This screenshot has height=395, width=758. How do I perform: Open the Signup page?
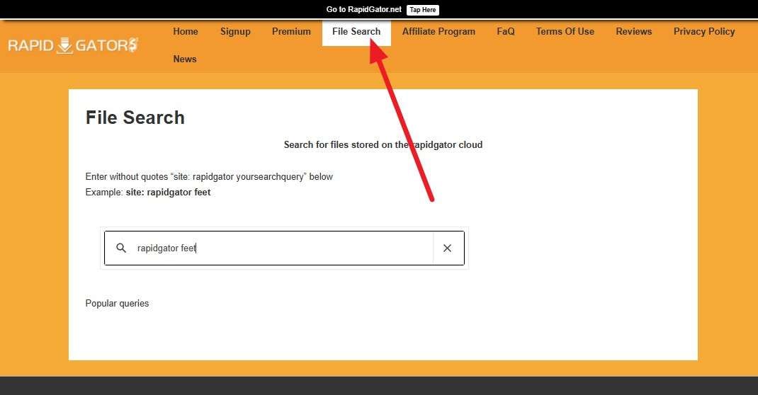(235, 31)
